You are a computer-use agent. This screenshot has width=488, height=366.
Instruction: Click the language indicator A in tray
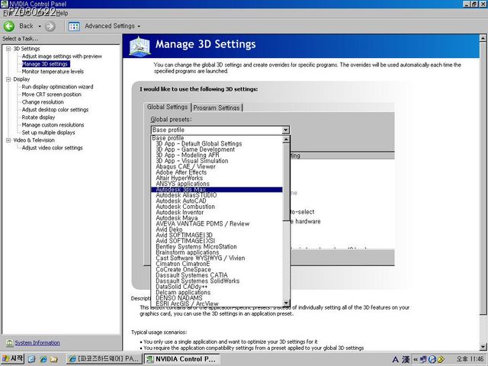(x=395, y=359)
